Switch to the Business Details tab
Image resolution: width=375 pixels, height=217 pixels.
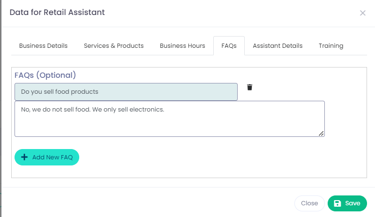coord(43,46)
